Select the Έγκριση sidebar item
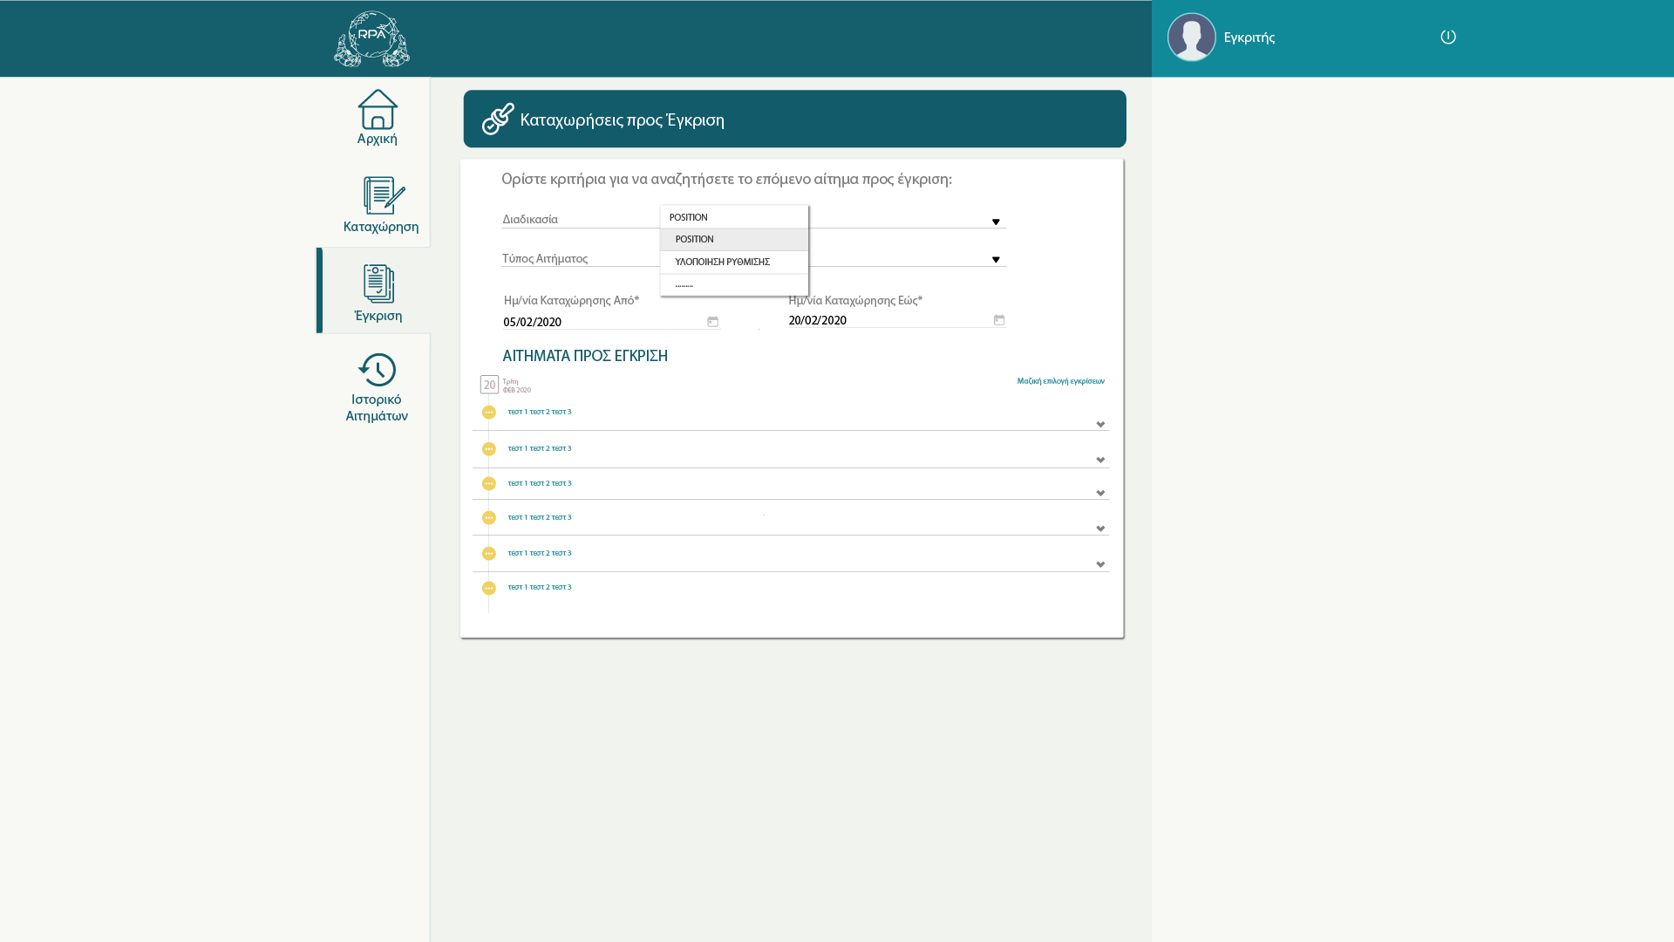 tap(378, 285)
